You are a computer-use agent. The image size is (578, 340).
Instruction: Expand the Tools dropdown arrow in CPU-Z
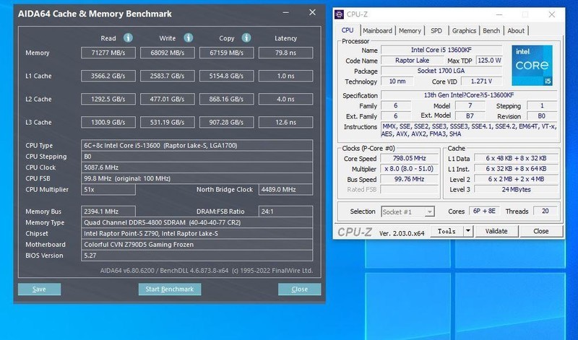click(x=467, y=231)
